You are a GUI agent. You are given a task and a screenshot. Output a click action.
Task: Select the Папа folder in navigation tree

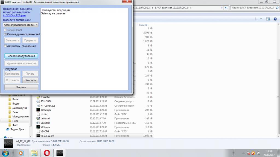pos(15,121)
